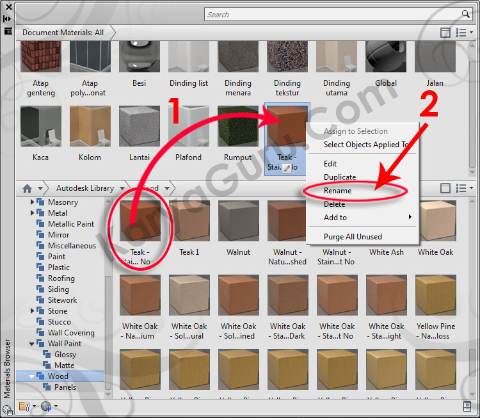This screenshot has height=418, width=480.
Task: Click the magnifier icon in the search box
Action: coord(466,14)
